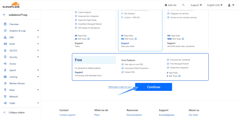Click Add site in the header
This screenshot has width=239, height=117.
[170, 5]
